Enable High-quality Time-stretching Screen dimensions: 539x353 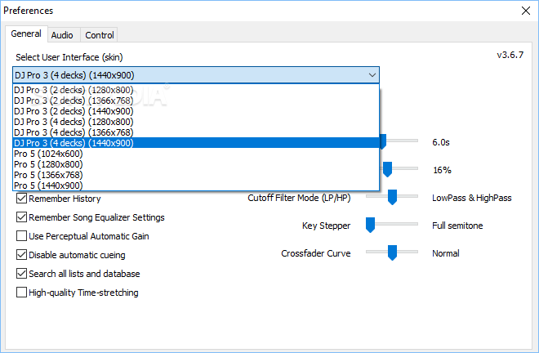(x=21, y=293)
